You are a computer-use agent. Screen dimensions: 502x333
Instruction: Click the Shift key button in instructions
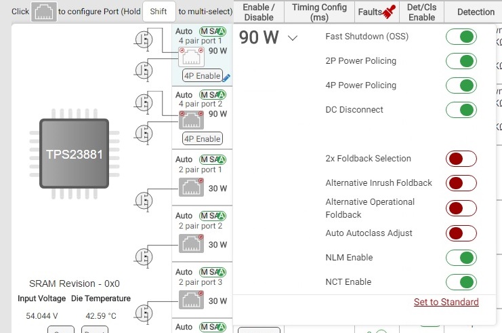coord(159,12)
